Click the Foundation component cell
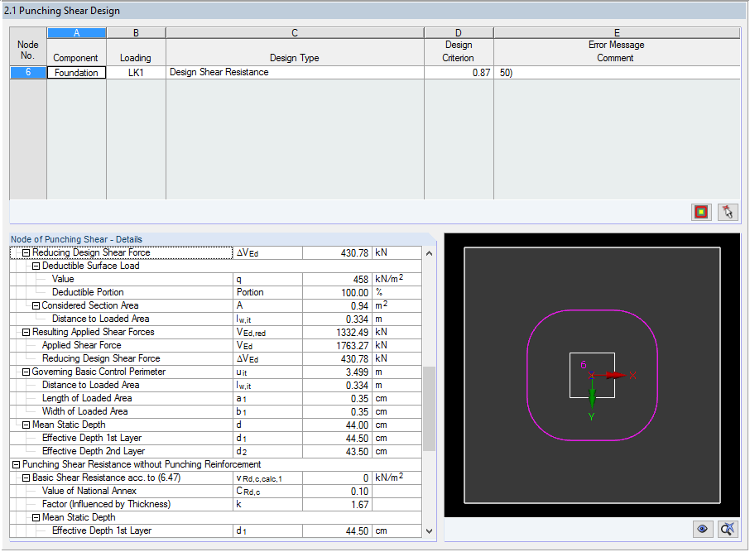 (76, 72)
